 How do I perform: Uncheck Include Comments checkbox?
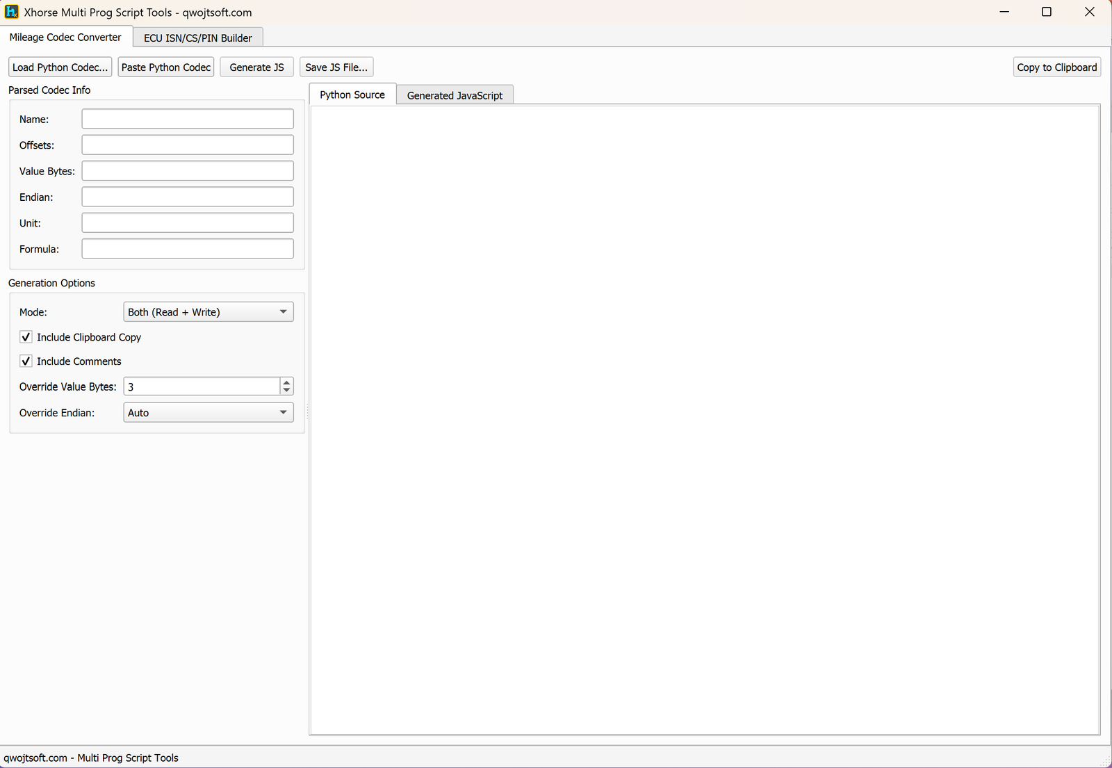[26, 361]
